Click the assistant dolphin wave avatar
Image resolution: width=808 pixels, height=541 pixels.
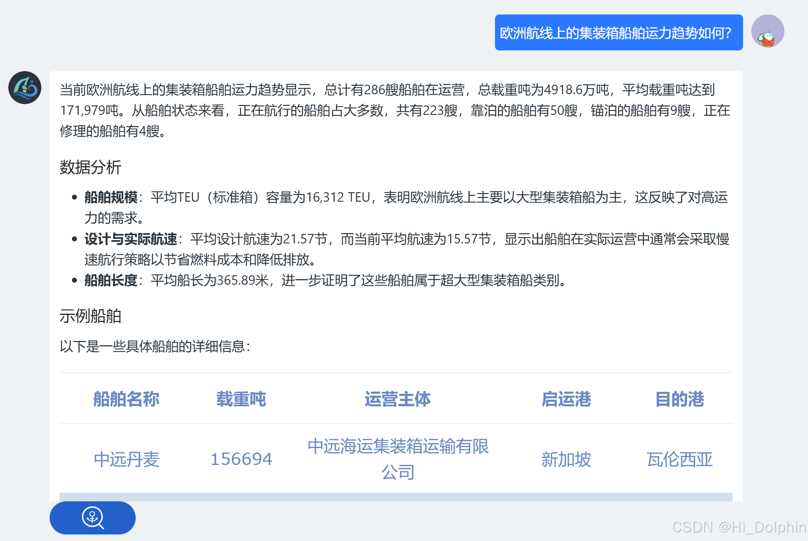click(x=25, y=88)
